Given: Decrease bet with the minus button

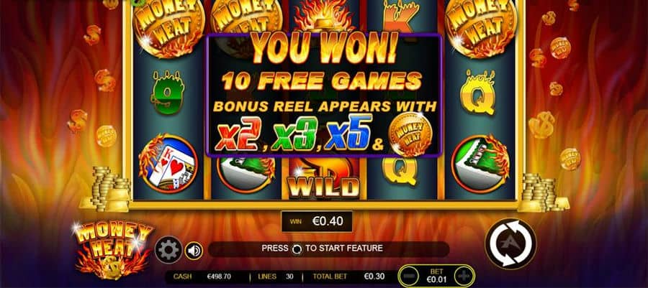Looking at the screenshot, I should point(409,276).
